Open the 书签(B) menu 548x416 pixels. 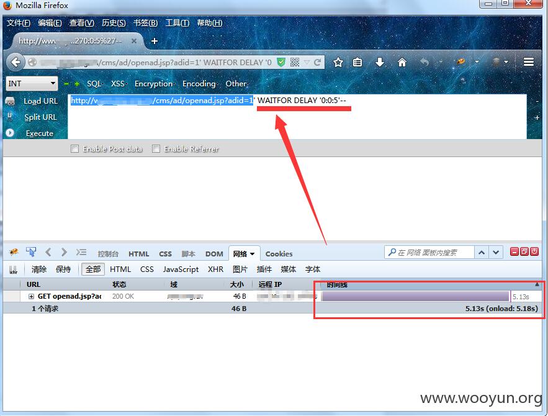point(145,23)
